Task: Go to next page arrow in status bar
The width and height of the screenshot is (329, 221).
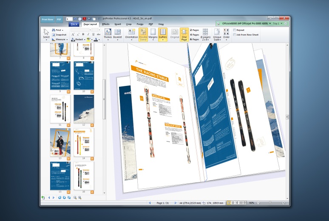Action: point(175,203)
